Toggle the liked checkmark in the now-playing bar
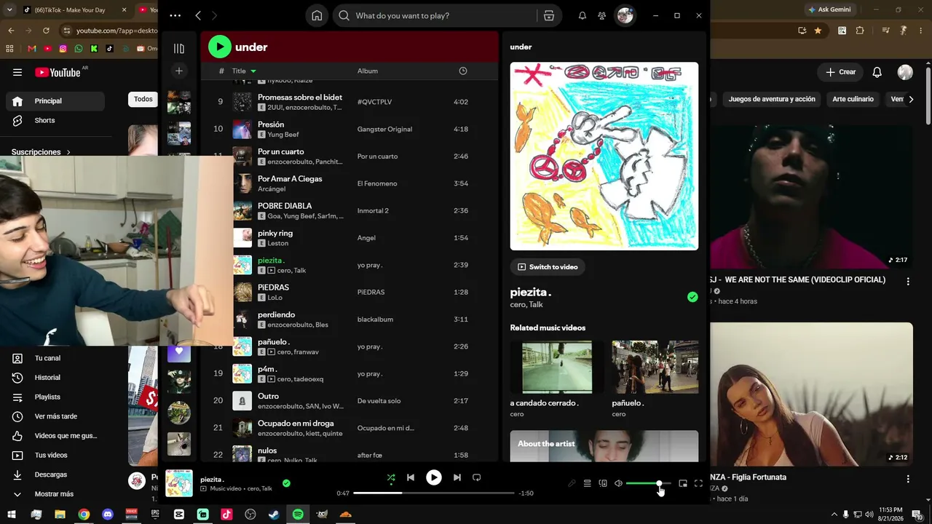Viewport: 932px width, 524px height. [286, 483]
